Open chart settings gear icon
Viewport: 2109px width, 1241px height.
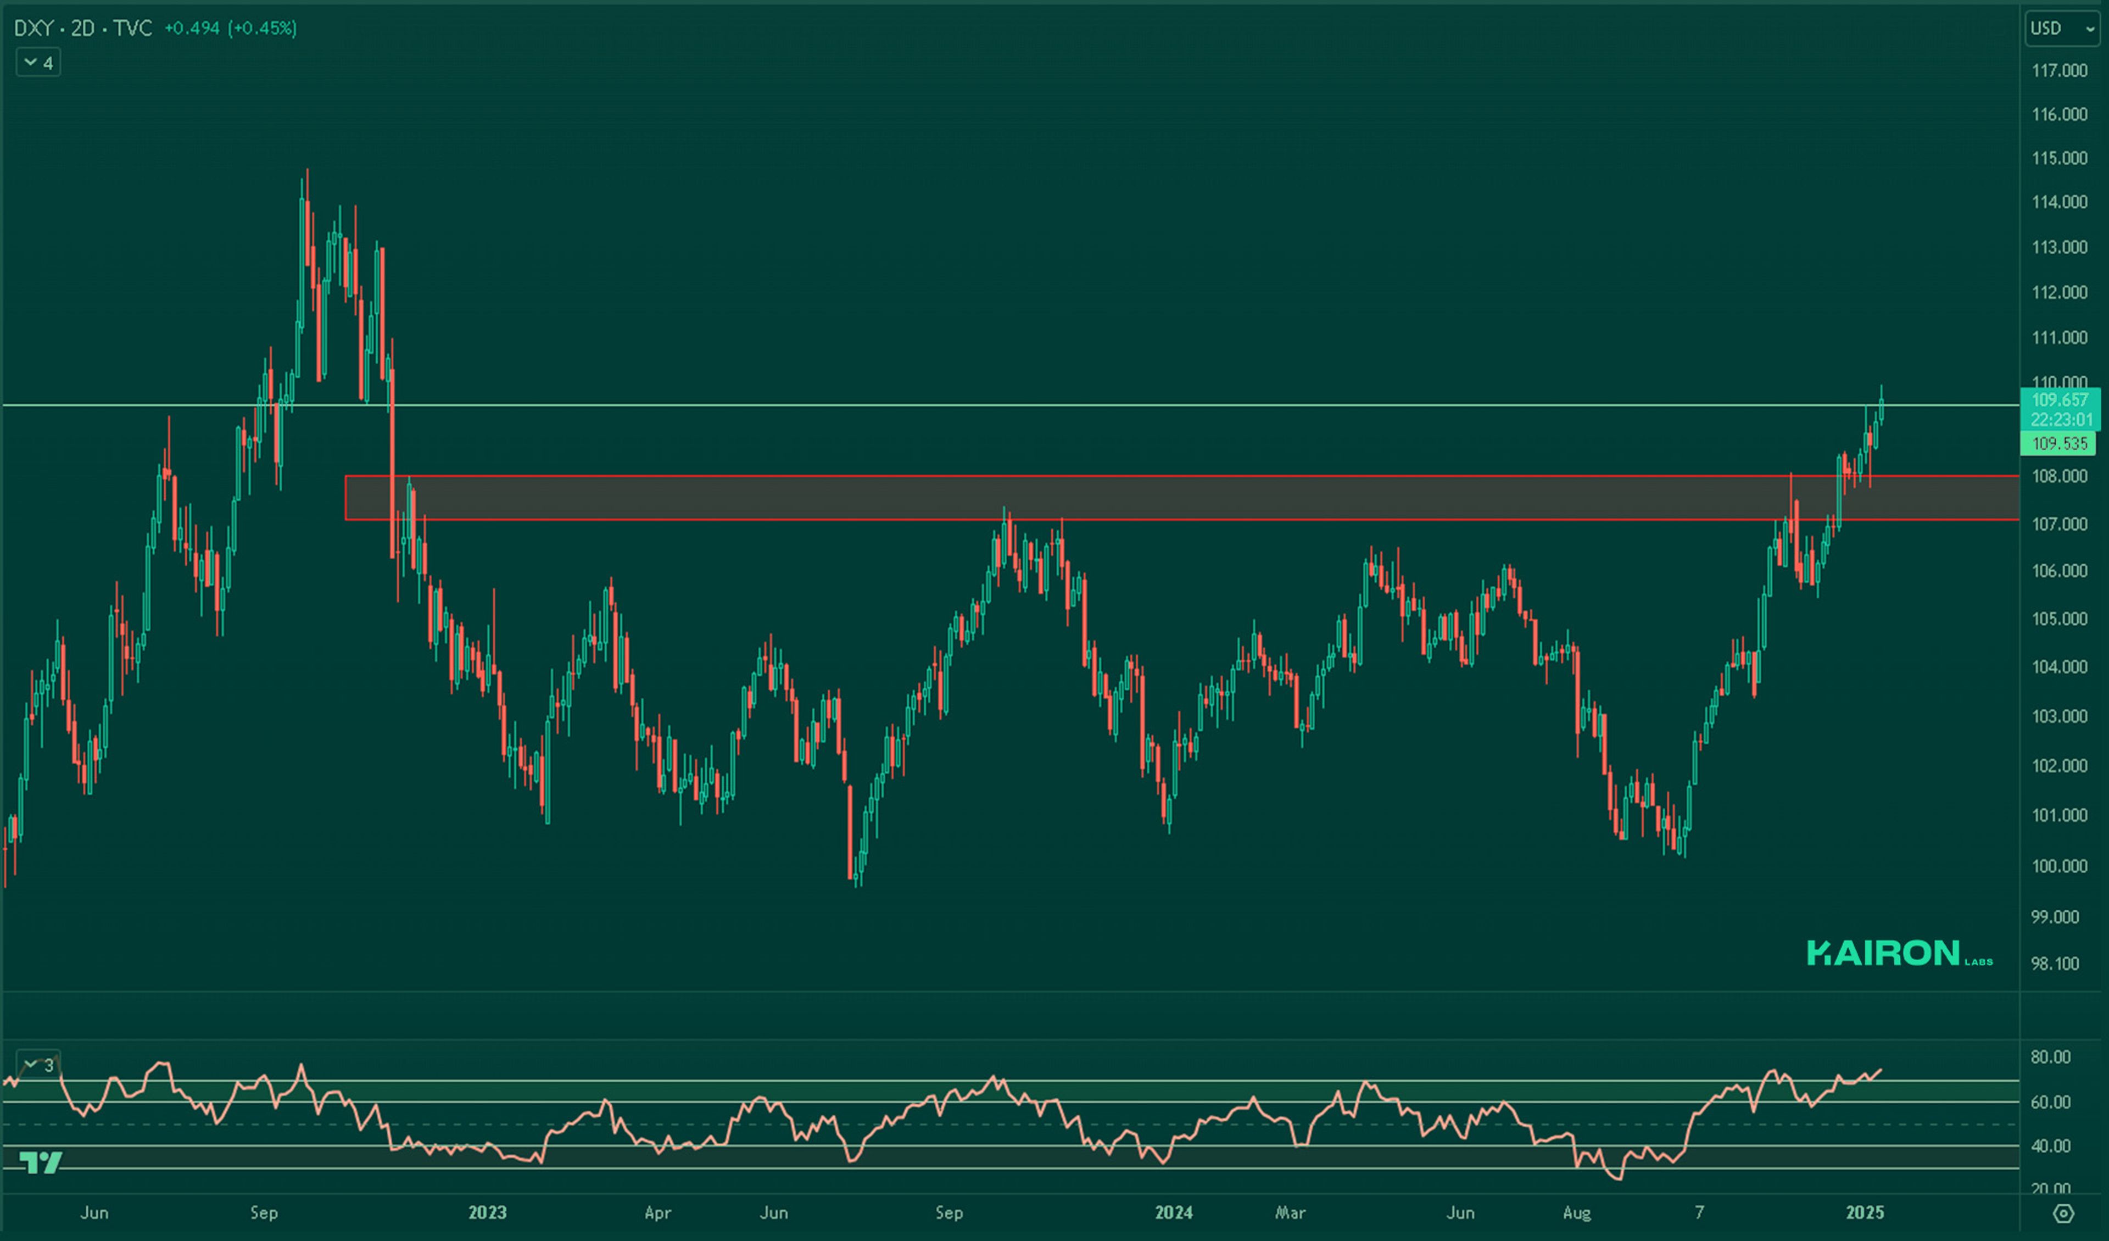(2064, 1214)
